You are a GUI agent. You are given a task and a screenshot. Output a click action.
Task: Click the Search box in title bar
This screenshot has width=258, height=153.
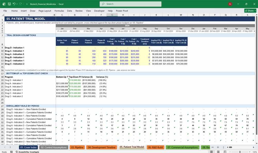pos(131,4)
